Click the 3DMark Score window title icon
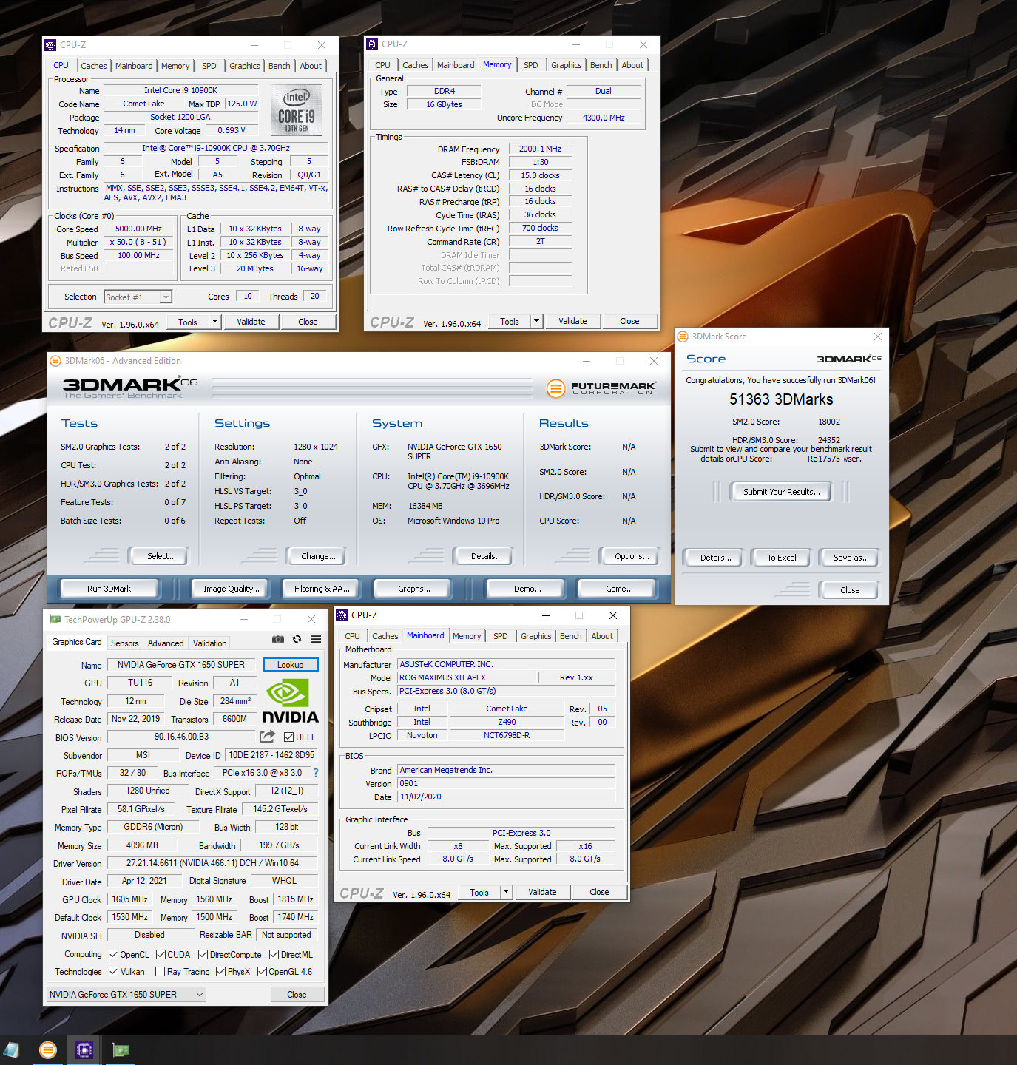 (683, 337)
